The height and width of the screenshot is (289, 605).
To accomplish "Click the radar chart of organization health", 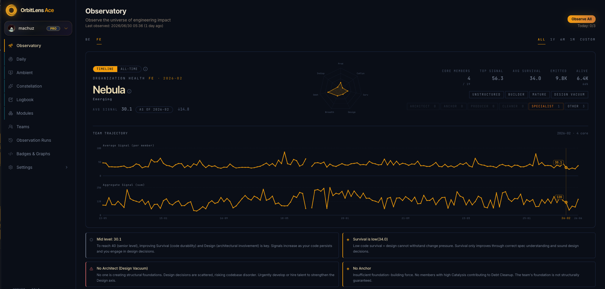I will 340,88.
